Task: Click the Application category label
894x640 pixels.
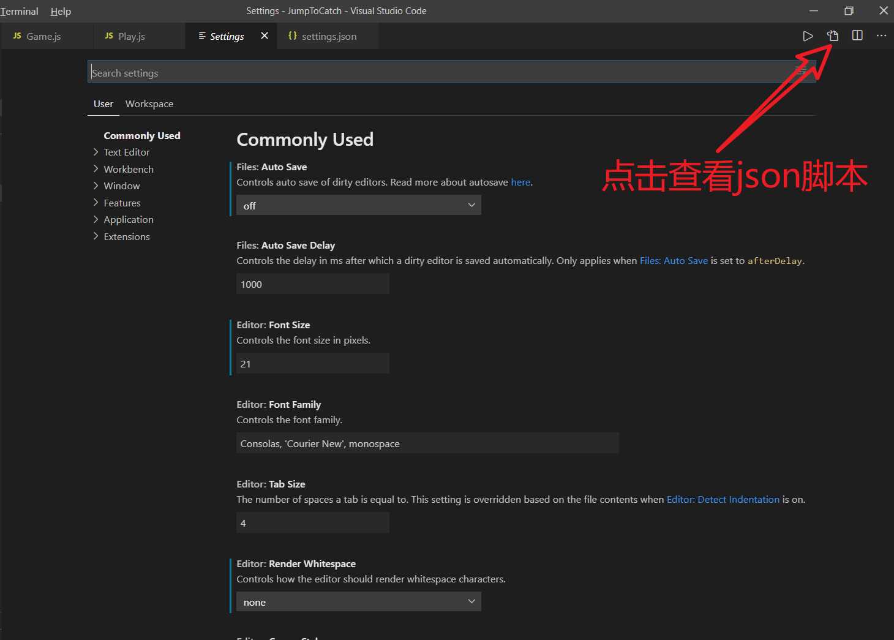Action: point(129,219)
